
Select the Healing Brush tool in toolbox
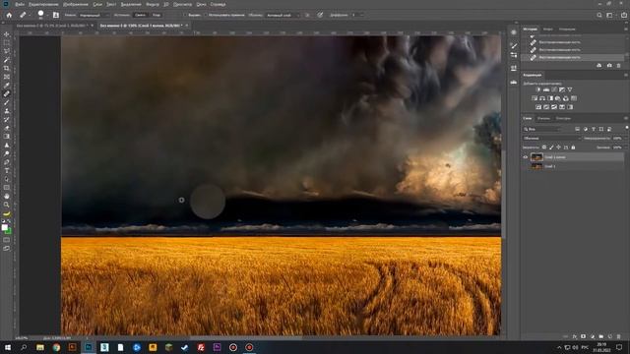click(7, 93)
